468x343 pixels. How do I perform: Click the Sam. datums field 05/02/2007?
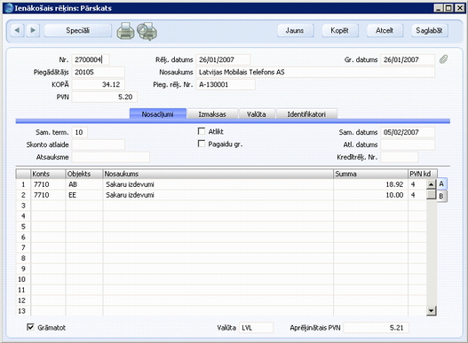(408, 132)
